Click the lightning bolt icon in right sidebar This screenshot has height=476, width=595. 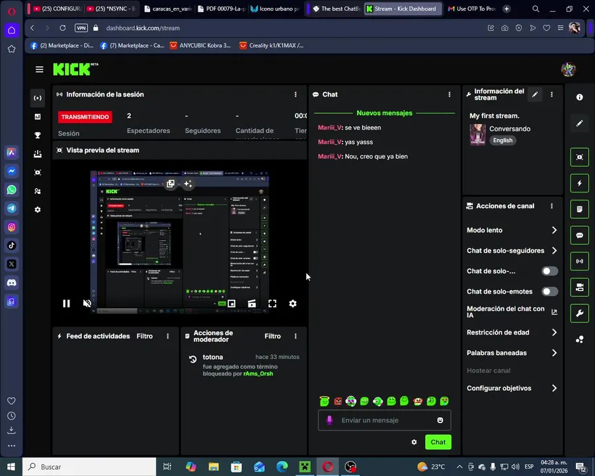click(x=579, y=183)
